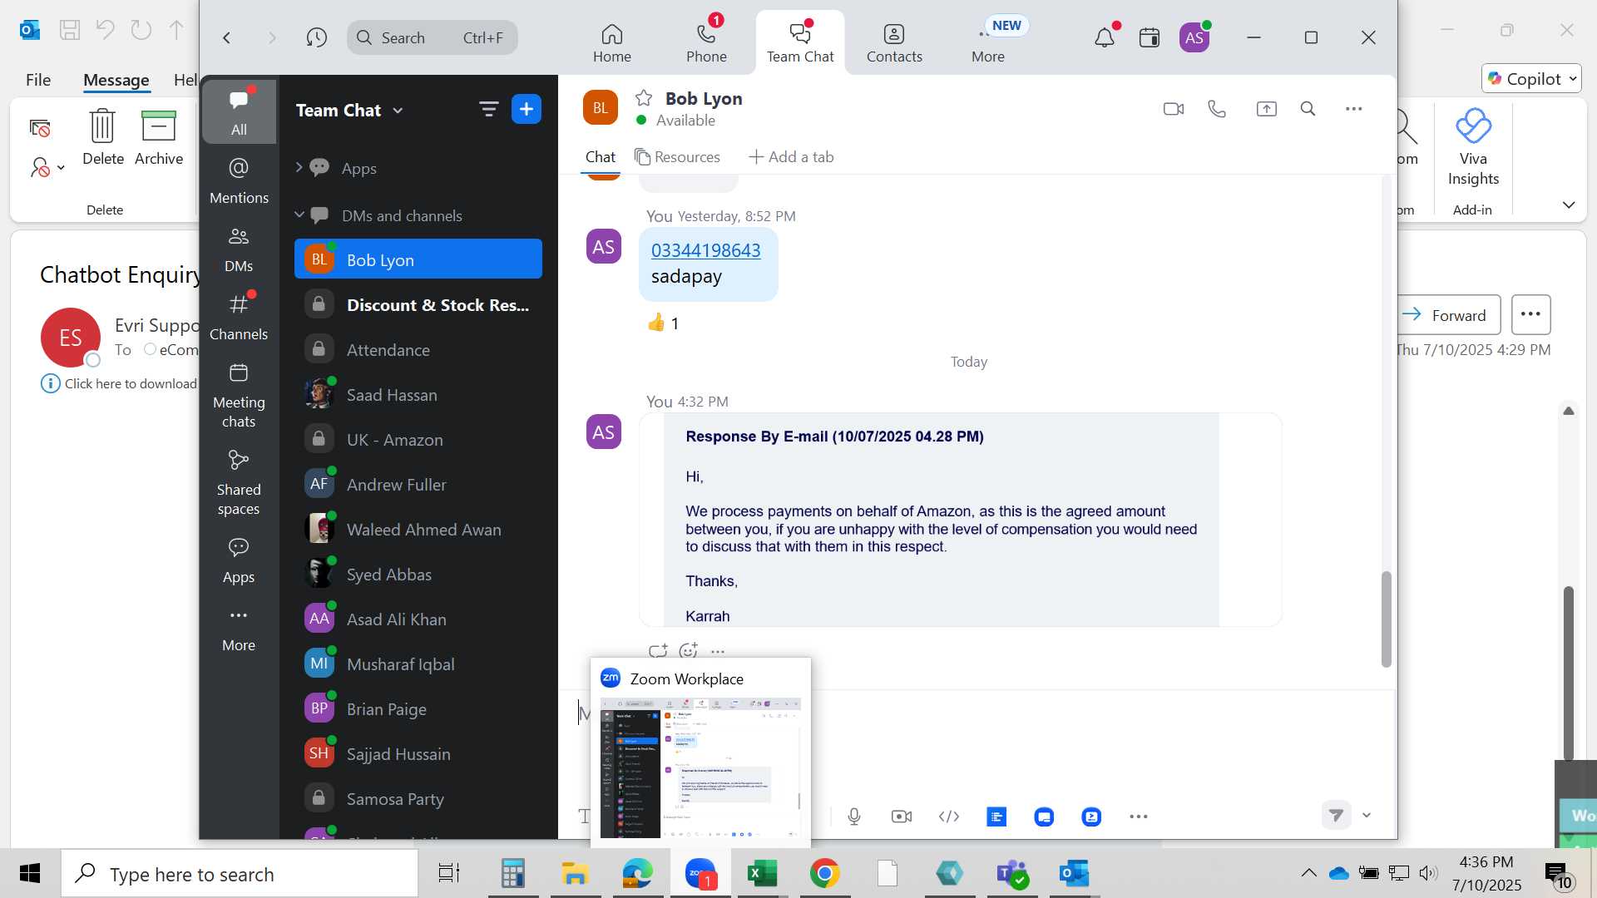Click Zoom Workplace preview thumbnail
This screenshot has height=898, width=1597.
coord(700,768)
